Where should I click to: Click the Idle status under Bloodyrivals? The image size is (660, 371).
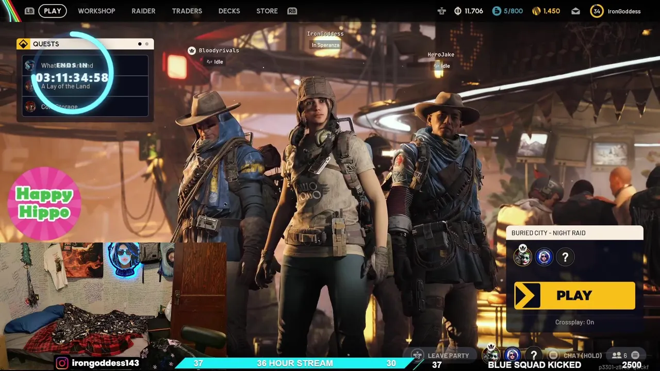(x=214, y=62)
